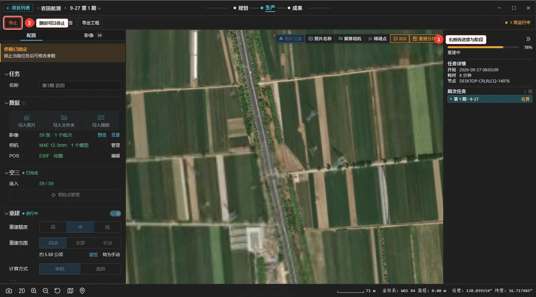Go back to 项目列表

(18, 8)
